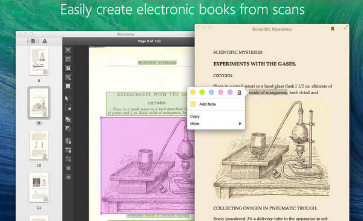Highlight selection in yellow
This screenshot has width=363, height=221.
click(192, 92)
